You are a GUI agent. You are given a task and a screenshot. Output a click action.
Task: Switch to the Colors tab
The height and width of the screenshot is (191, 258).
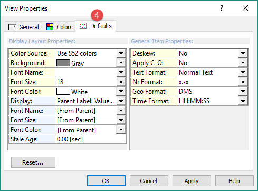coord(59,27)
